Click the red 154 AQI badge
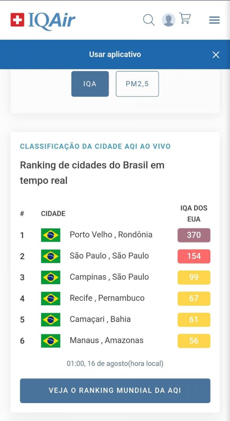Image resolution: width=230 pixels, height=421 pixels. (194, 256)
